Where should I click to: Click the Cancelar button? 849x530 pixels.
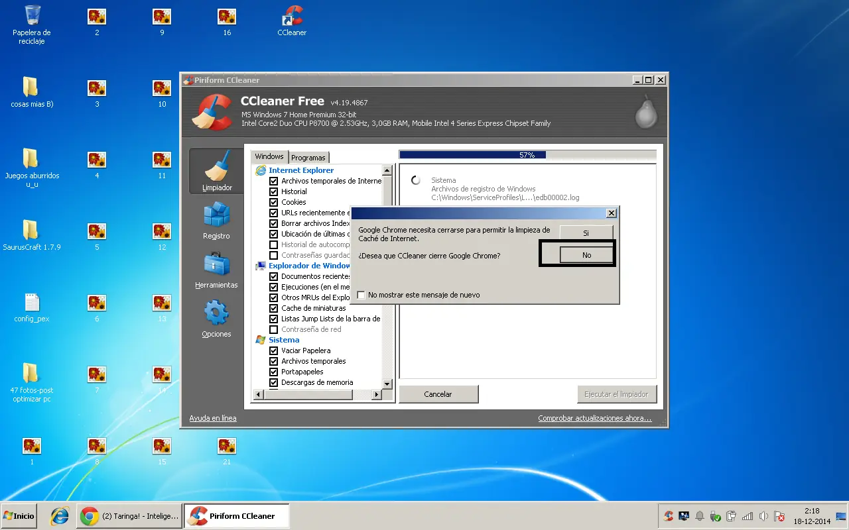tap(438, 394)
